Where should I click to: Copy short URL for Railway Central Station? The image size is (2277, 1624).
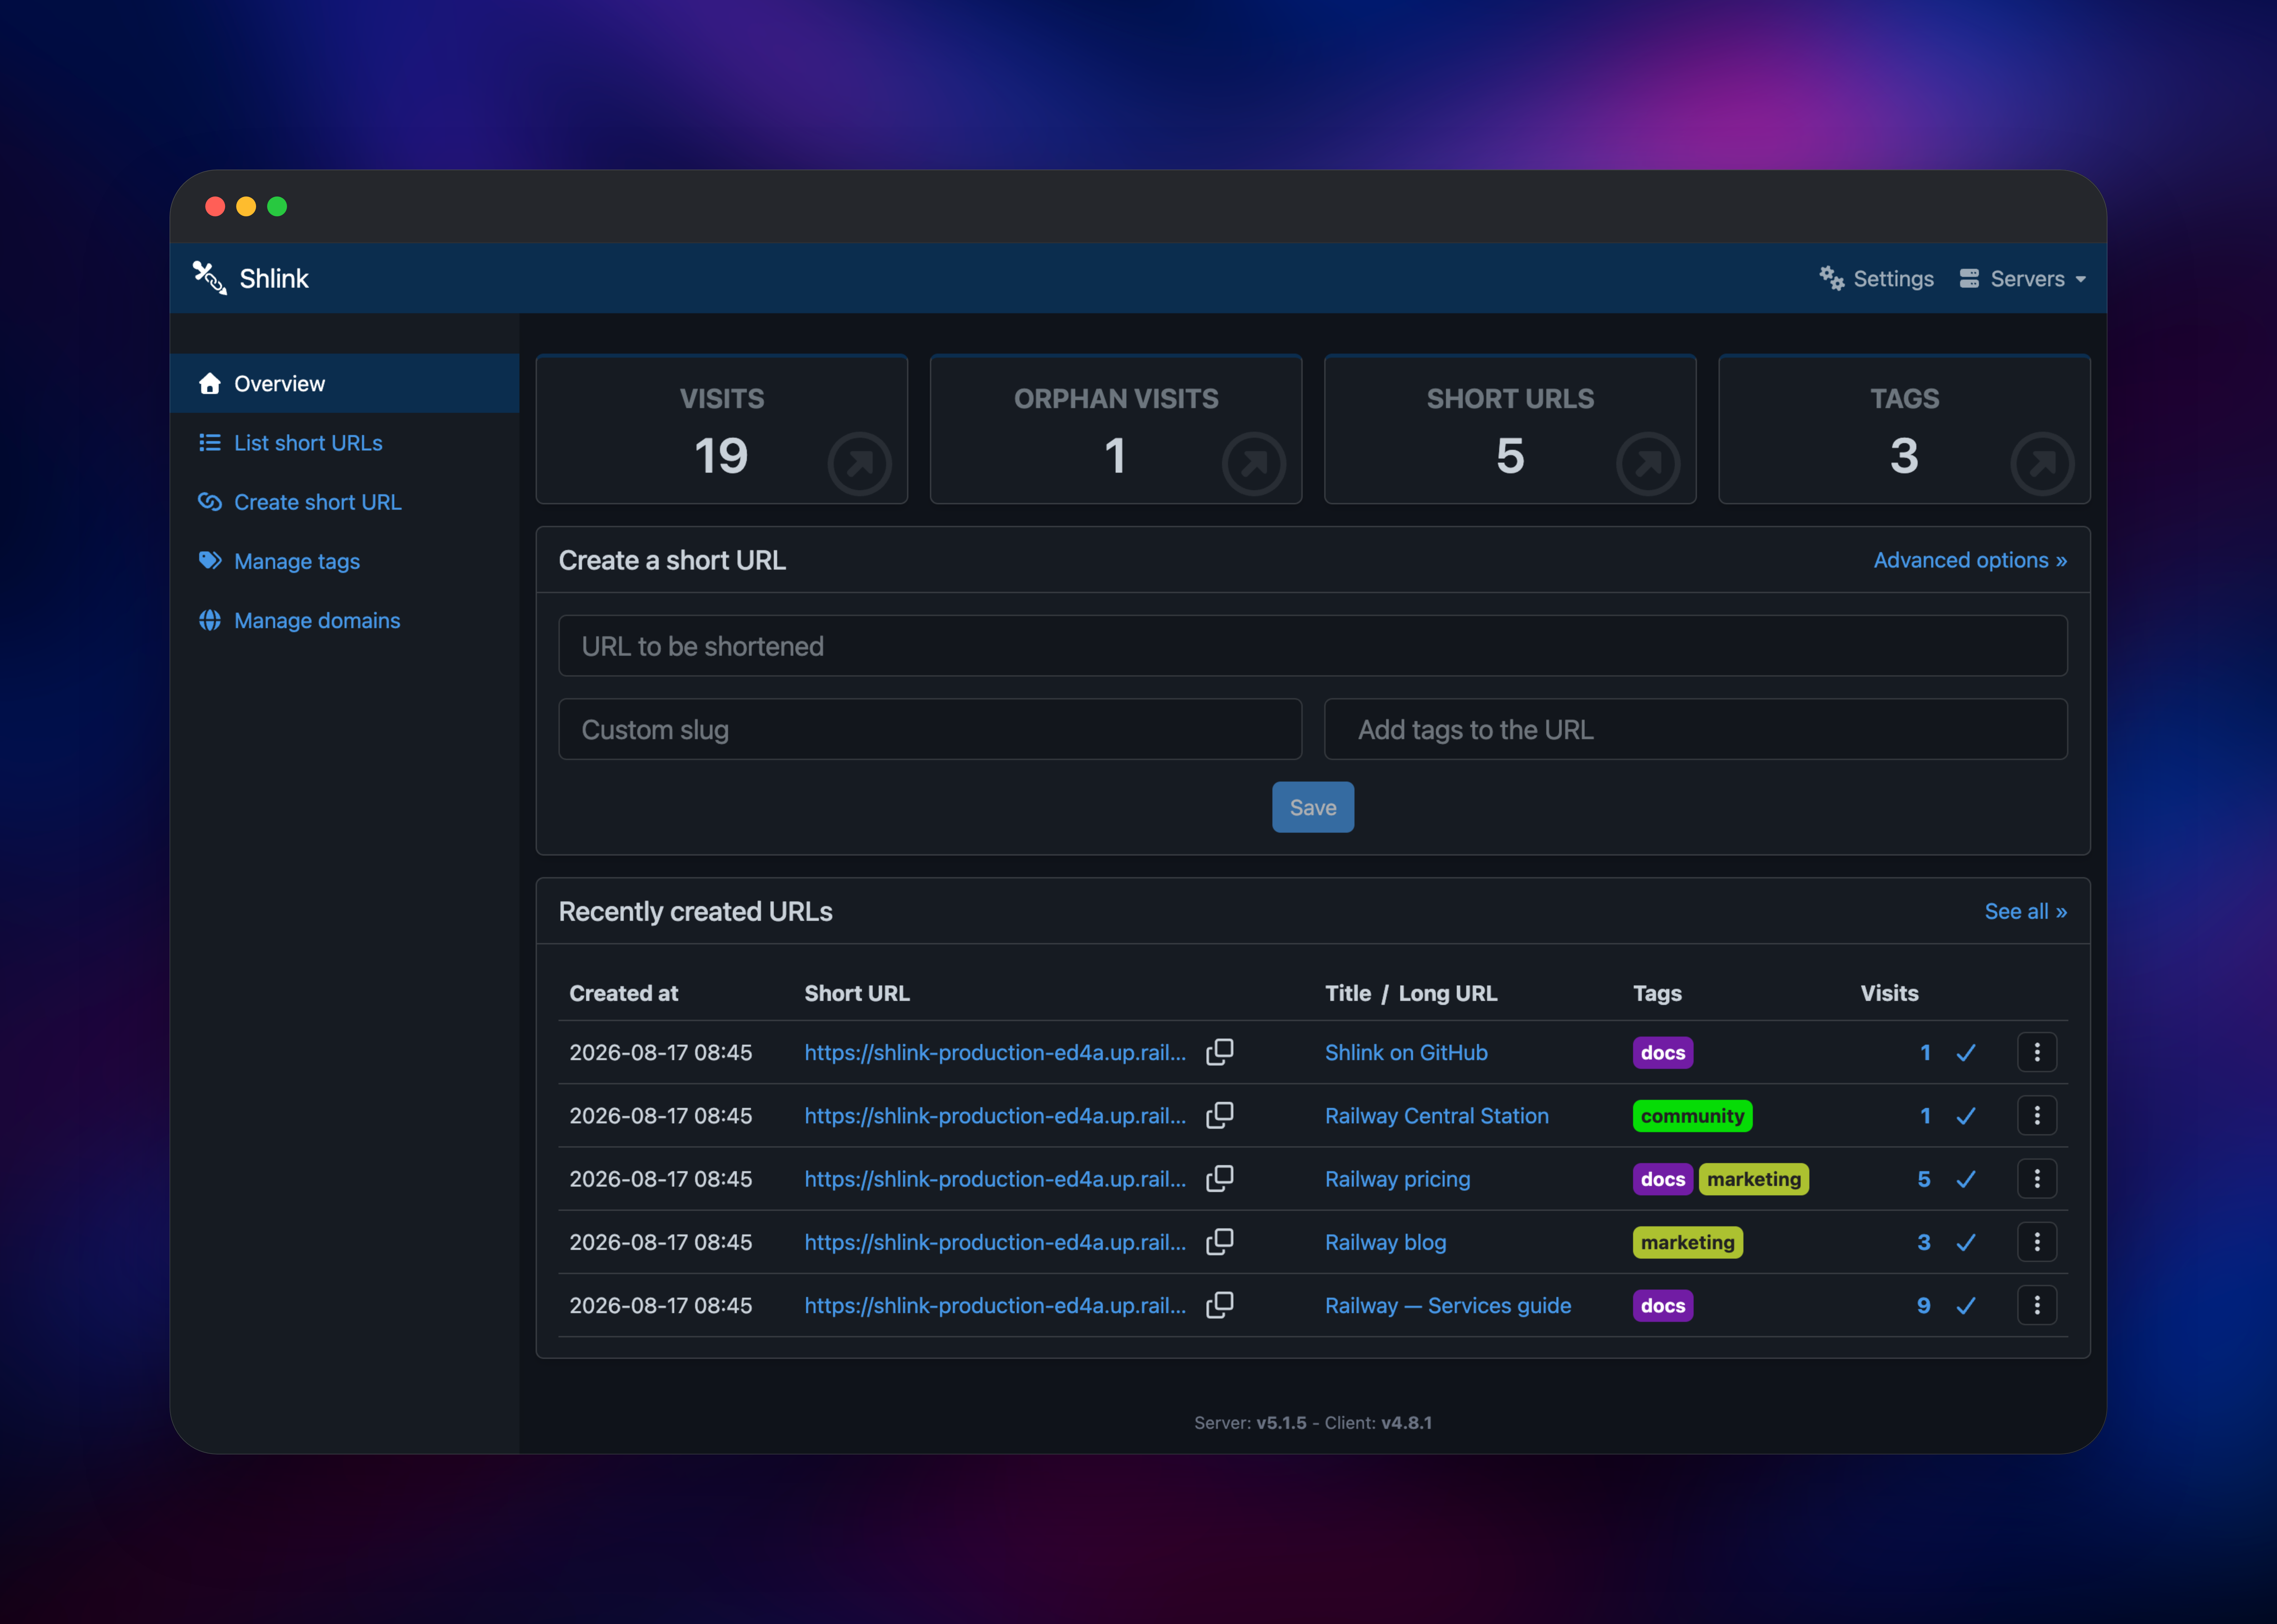(x=1220, y=1115)
